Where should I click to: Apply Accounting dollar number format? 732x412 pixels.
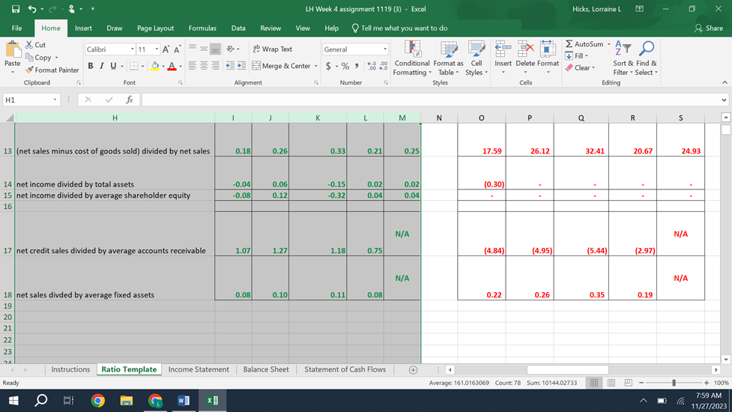(x=328, y=66)
